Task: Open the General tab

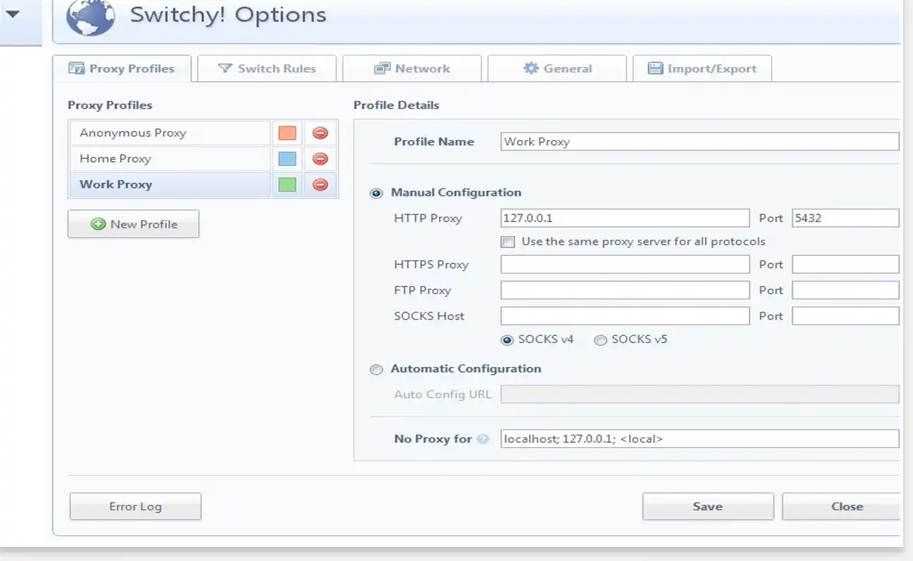Action: (557, 69)
